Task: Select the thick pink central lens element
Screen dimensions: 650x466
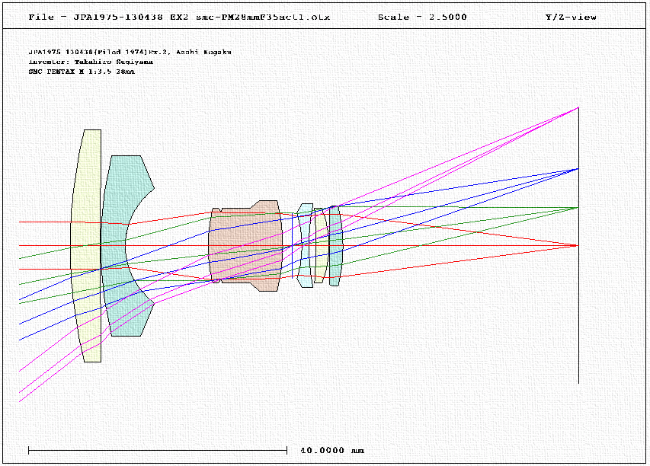Action: coord(245,246)
